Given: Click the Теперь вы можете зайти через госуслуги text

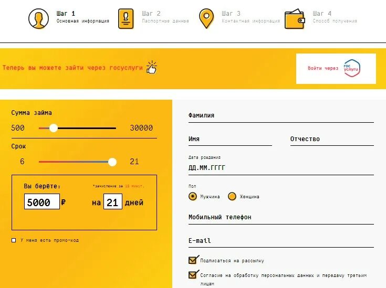Looking at the screenshot, I should [72, 68].
